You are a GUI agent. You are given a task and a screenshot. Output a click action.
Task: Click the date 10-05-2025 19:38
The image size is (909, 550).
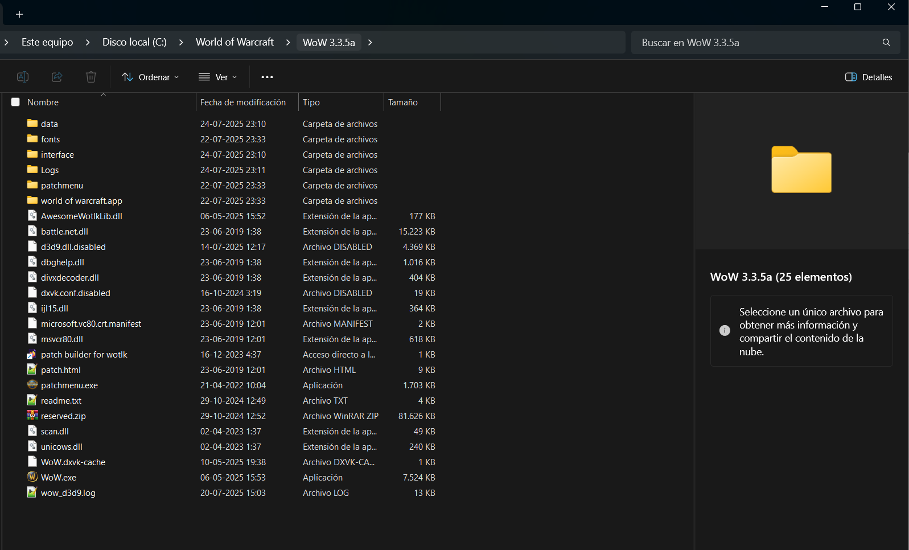pyautogui.click(x=233, y=462)
